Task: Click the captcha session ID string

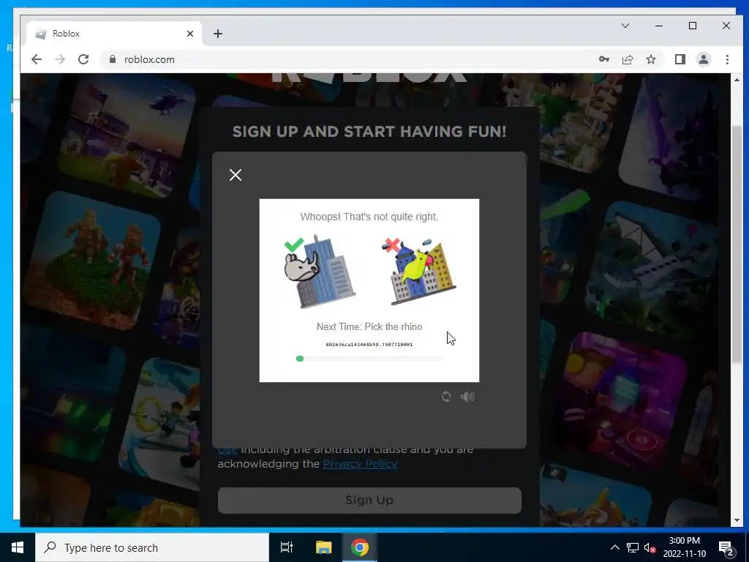Action: click(x=369, y=344)
